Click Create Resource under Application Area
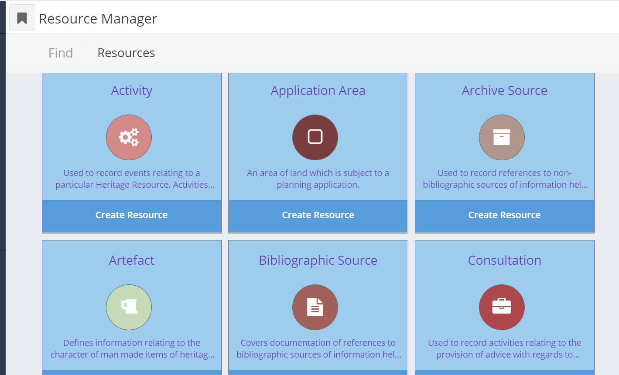Viewport: 619px width, 375px height. tap(318, 215)
